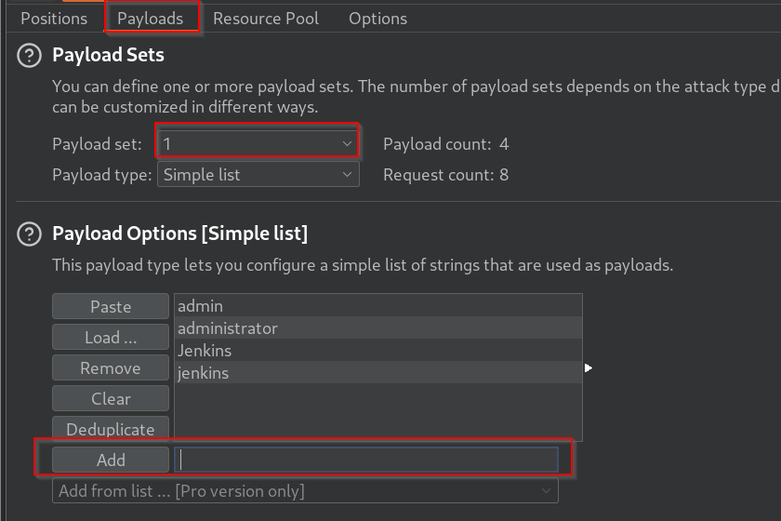Open help for Payload Options section
The image size is (781, 521).
[x=30, y=234]
